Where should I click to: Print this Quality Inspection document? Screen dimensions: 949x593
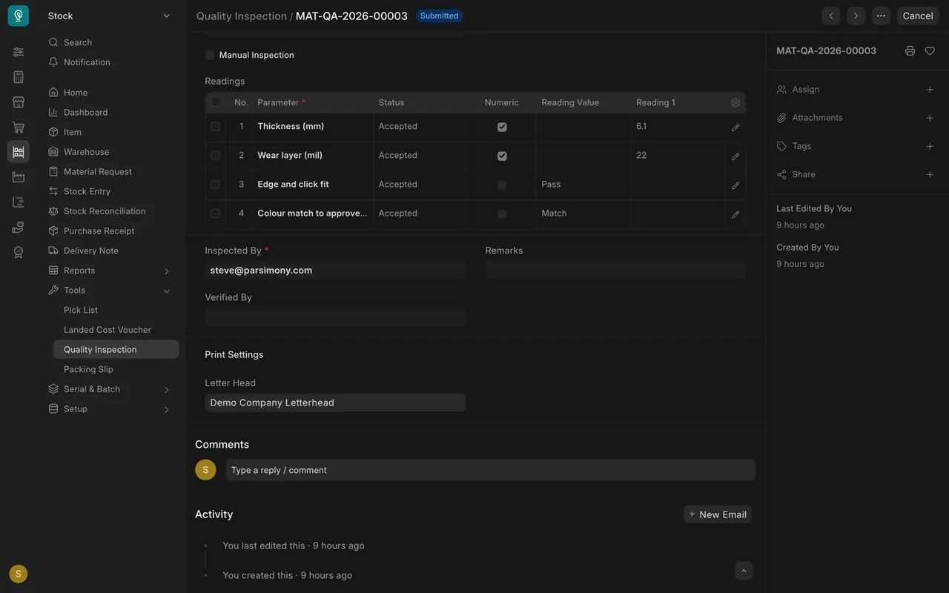click(x=910, y=51)
